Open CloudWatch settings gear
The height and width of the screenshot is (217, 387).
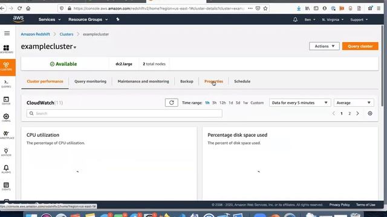[370, 113]
